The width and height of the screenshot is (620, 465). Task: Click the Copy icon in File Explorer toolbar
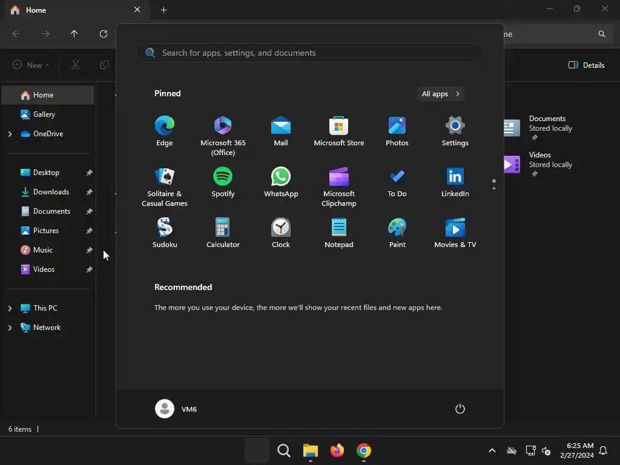104,65
